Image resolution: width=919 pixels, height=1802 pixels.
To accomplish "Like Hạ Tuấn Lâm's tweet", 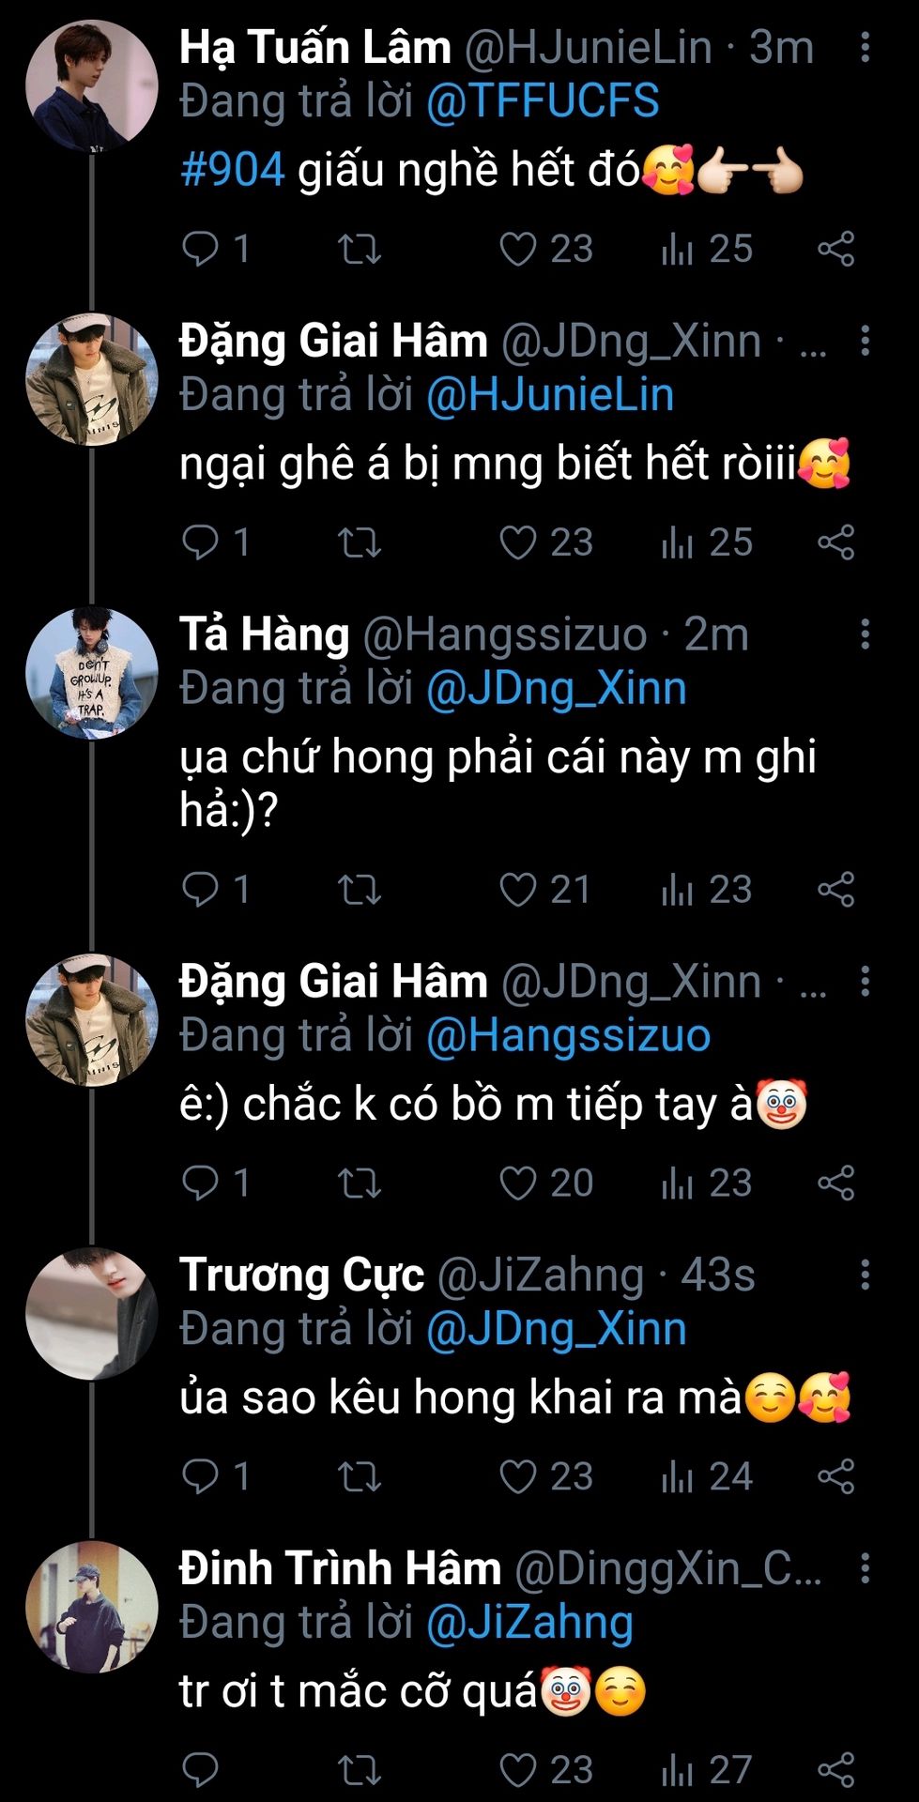I will 517,250.
